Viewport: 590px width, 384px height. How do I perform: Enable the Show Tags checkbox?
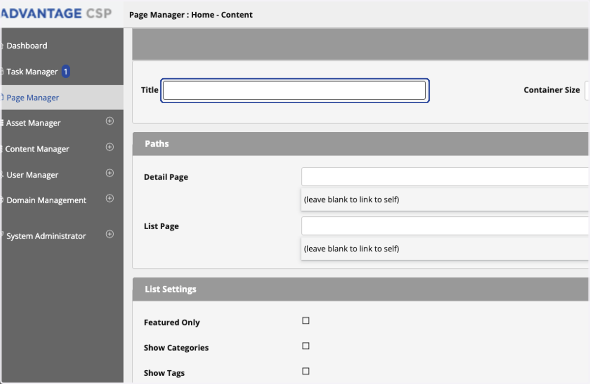coord(306,371)
